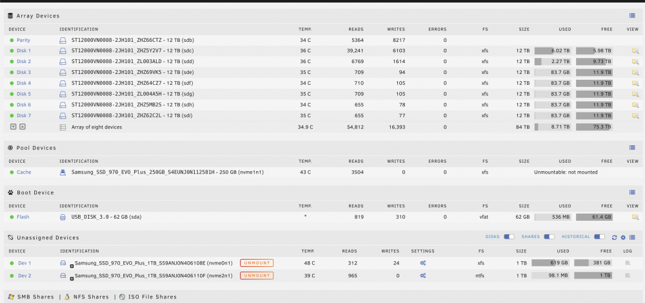Click the Disk 4 drive icon

pos(63,83)
